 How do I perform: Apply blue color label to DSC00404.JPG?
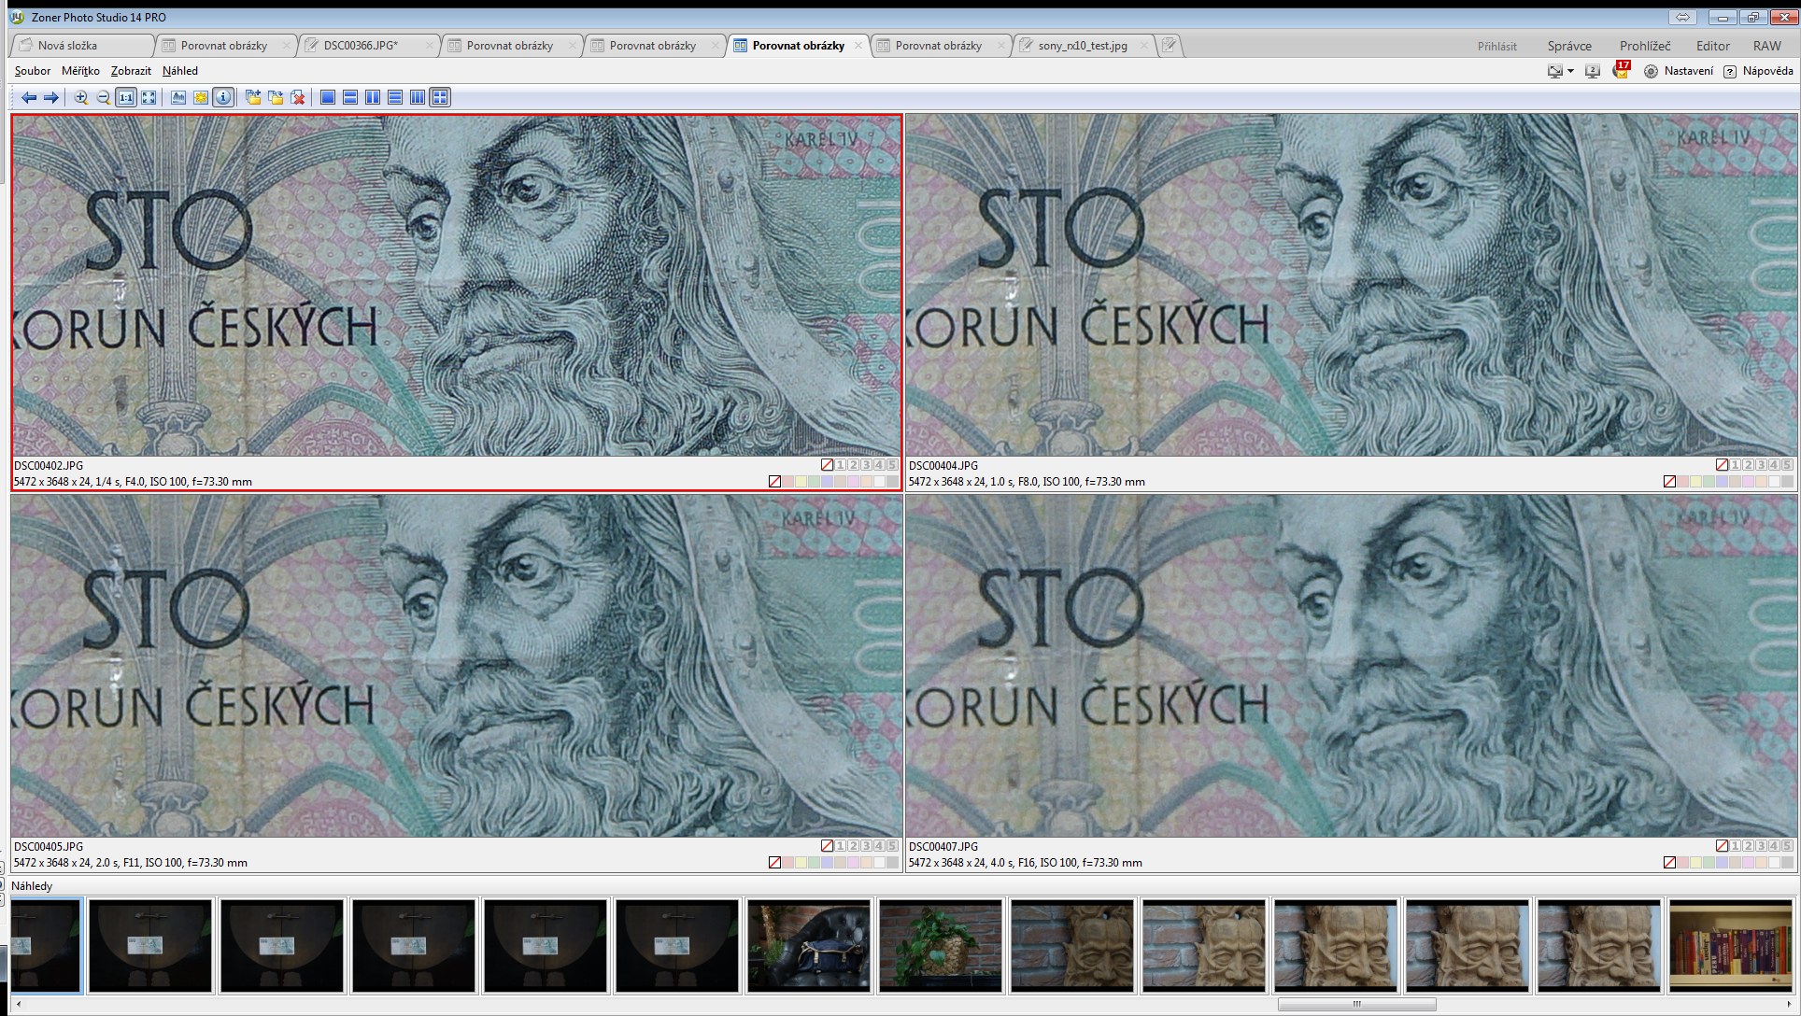tap(1722, 482)
